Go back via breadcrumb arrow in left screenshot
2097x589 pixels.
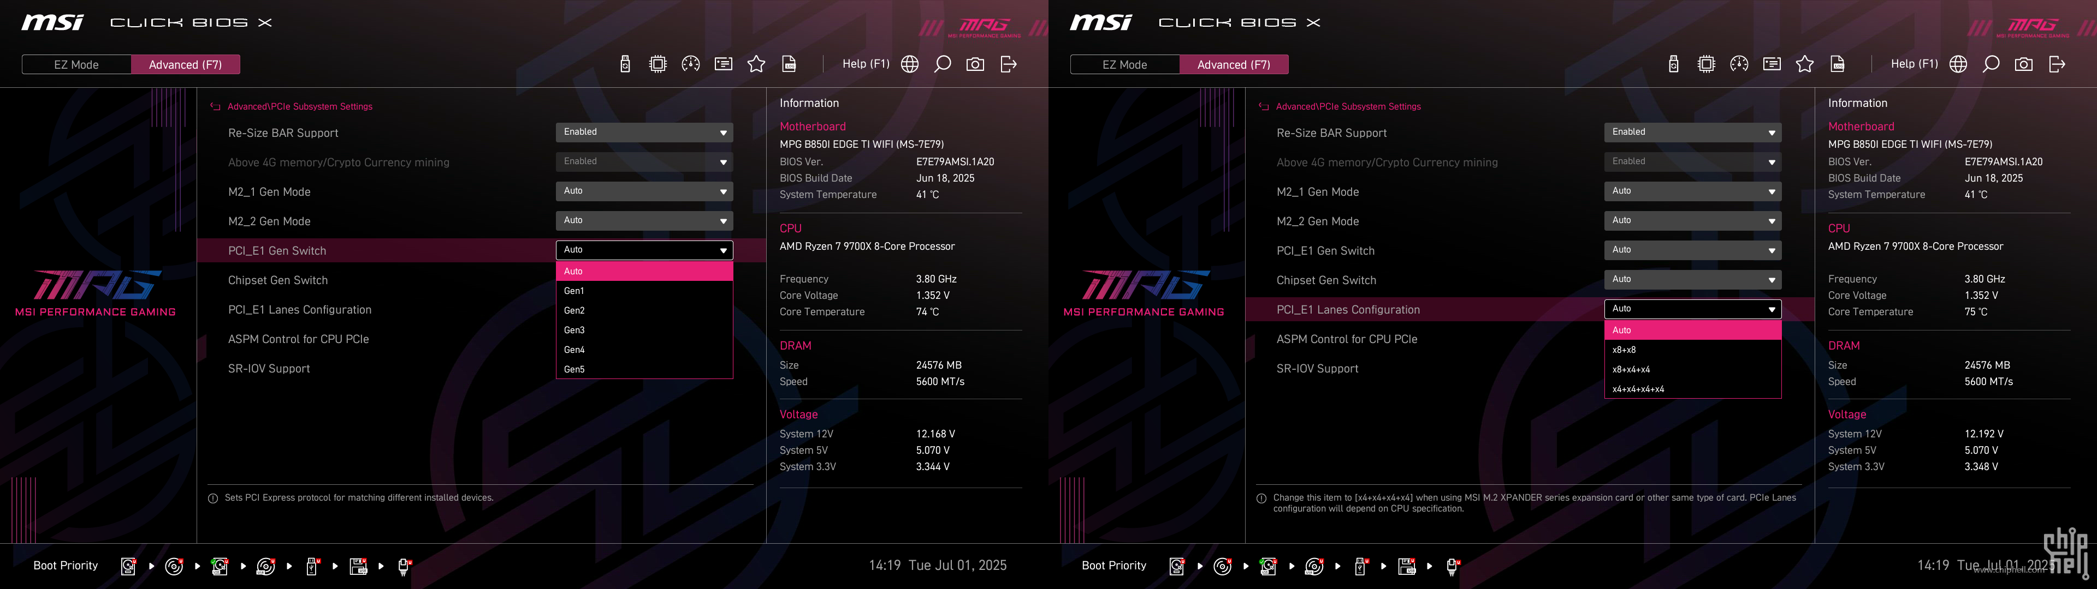(x=216, y=106)
